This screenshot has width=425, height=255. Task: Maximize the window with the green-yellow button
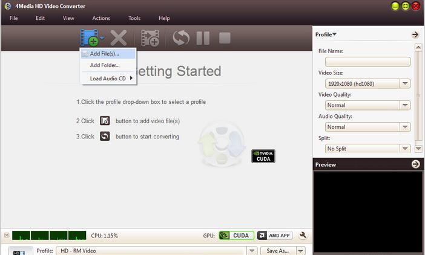click(405, 6)
